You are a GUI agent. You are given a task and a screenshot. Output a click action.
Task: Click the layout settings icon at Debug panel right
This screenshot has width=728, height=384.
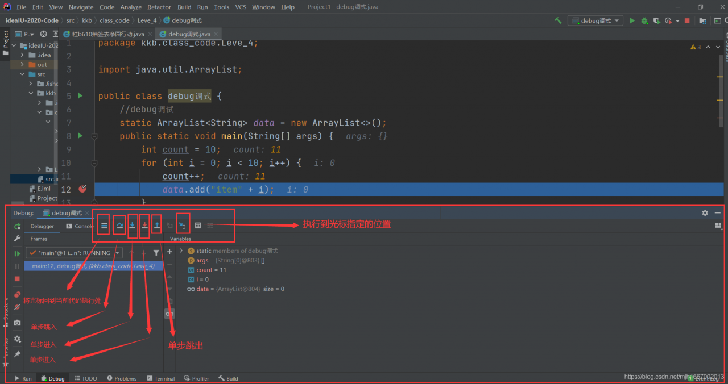coord(718,226)
